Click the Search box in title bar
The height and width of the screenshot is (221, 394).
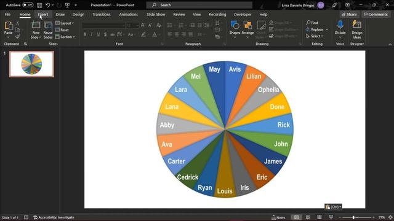[199, 5]
